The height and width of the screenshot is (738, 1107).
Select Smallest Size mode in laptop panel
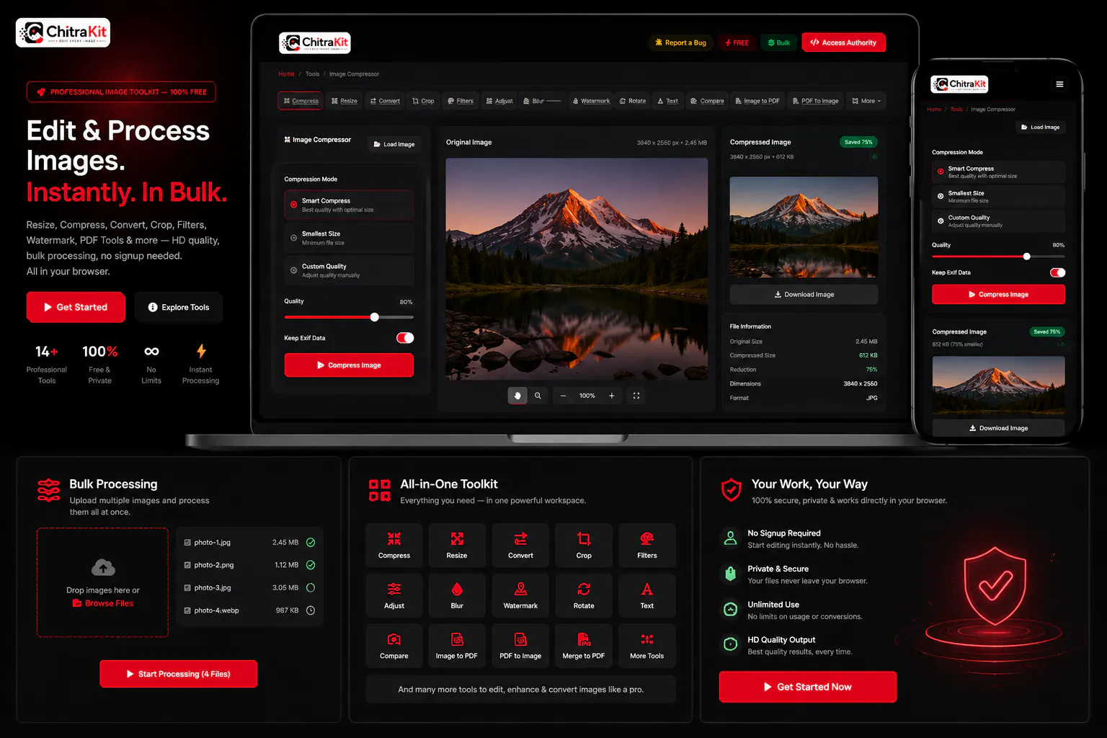(349, 238)
